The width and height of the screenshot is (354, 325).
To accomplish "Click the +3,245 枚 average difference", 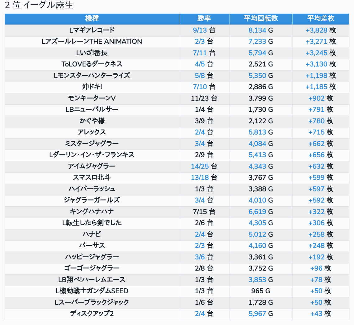I will pyautogui.click(x=320, y=53).
